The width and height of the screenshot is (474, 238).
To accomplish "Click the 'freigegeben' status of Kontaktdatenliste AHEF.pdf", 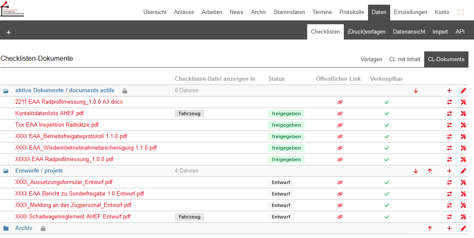I will pyautogui.click(x=286, y=113).
